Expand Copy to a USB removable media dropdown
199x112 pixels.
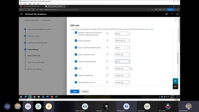122,48
